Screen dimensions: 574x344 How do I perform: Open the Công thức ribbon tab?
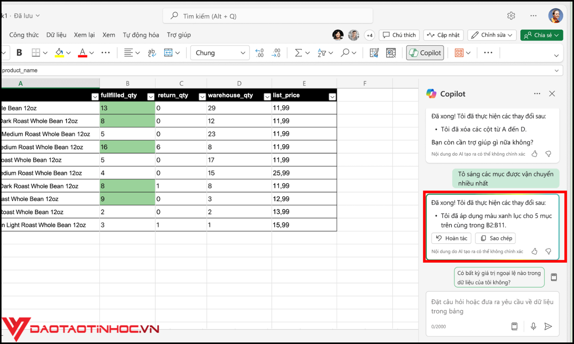click(24, 35)
